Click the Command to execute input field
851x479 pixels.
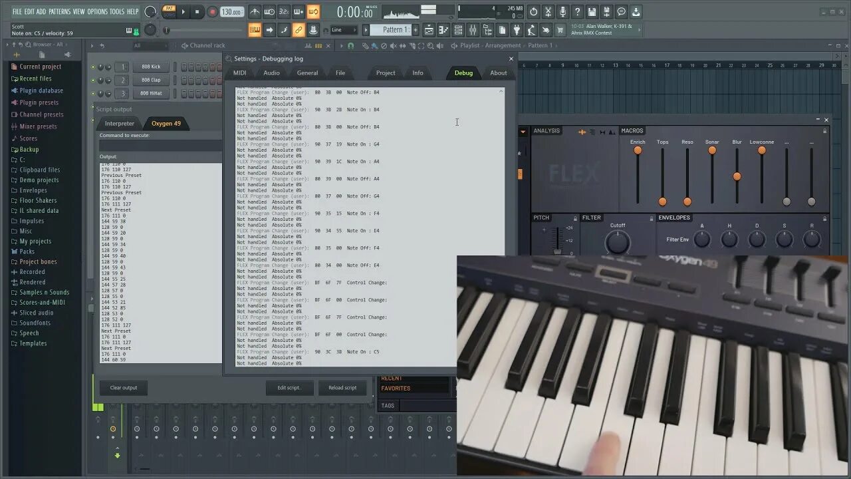pos(161,145)
